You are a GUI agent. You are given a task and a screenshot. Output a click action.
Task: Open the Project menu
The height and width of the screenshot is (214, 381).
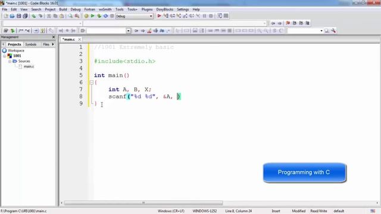point(50,10)
